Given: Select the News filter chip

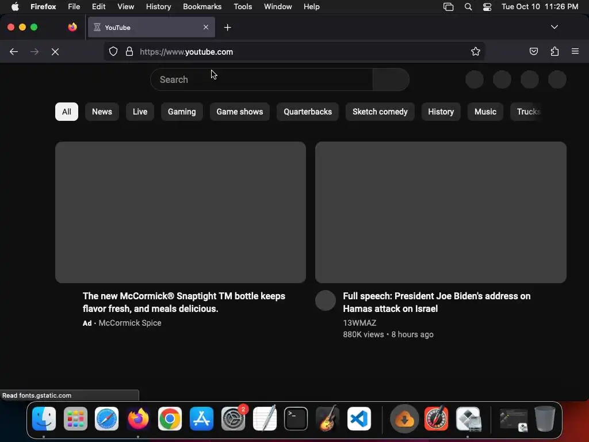Looking at the screenshot, I should tap(102, 112).
